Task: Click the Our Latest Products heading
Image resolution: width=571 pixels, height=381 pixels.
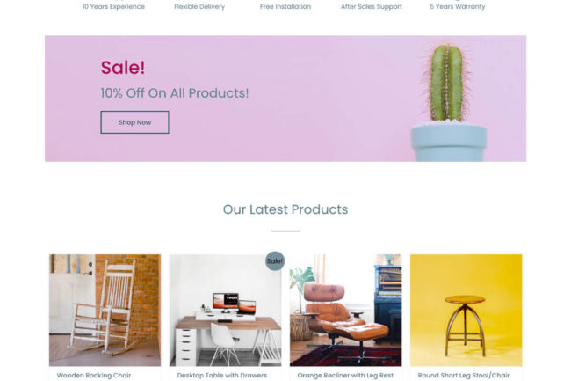Action: coord(285,209)
